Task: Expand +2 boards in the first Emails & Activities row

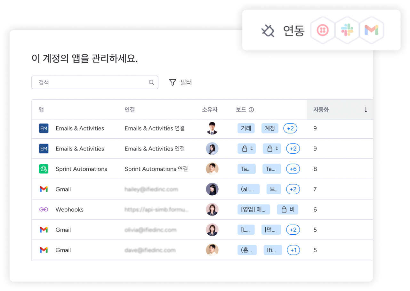Action: click(x=291, y=129)
